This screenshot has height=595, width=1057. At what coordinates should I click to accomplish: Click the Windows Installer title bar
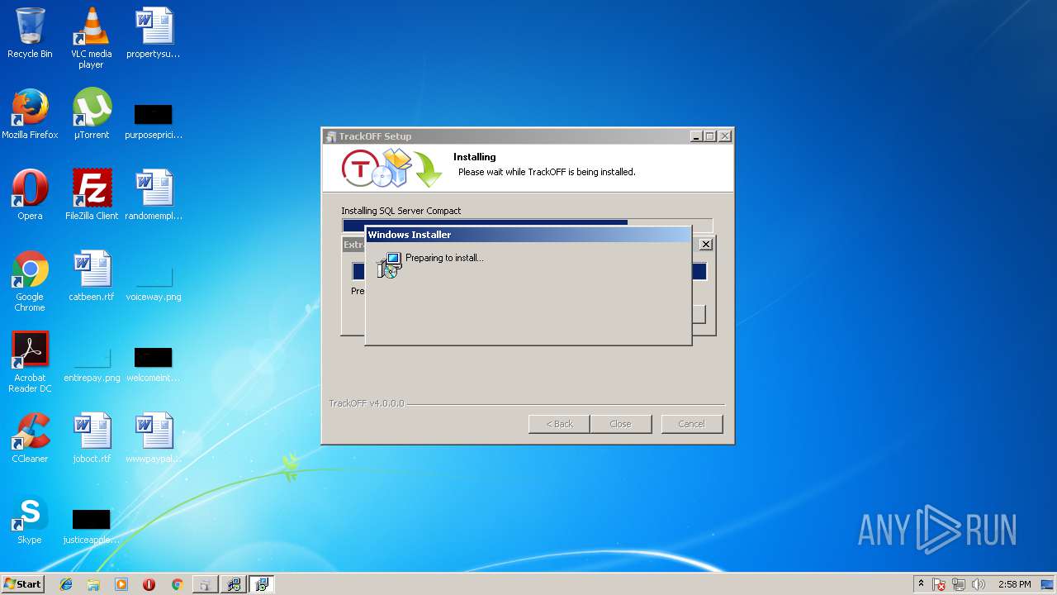coord(528,235)
